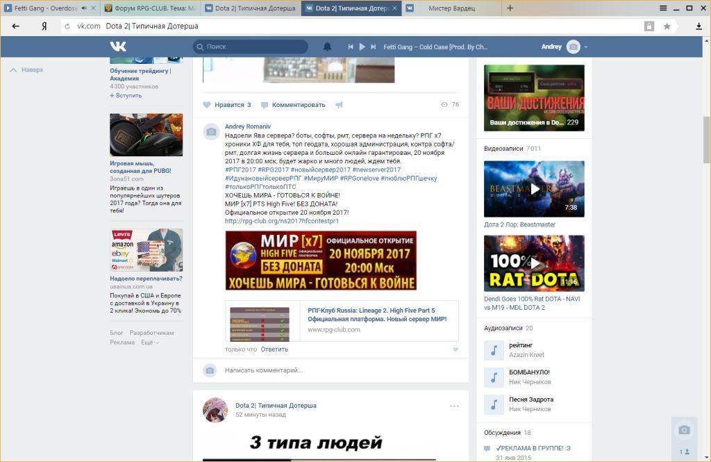Screen dimensions: 711x462
Task: Open the Beastmaster video thumbnail
Action: click(x=534, y=188)
